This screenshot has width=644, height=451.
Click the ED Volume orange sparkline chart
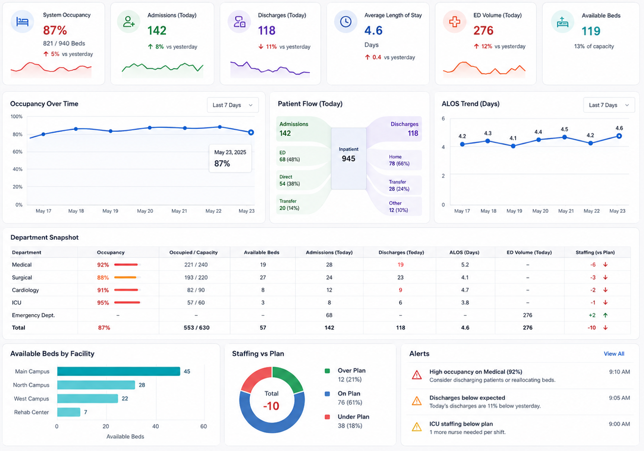pyautogui.click(x=484, y=69)
